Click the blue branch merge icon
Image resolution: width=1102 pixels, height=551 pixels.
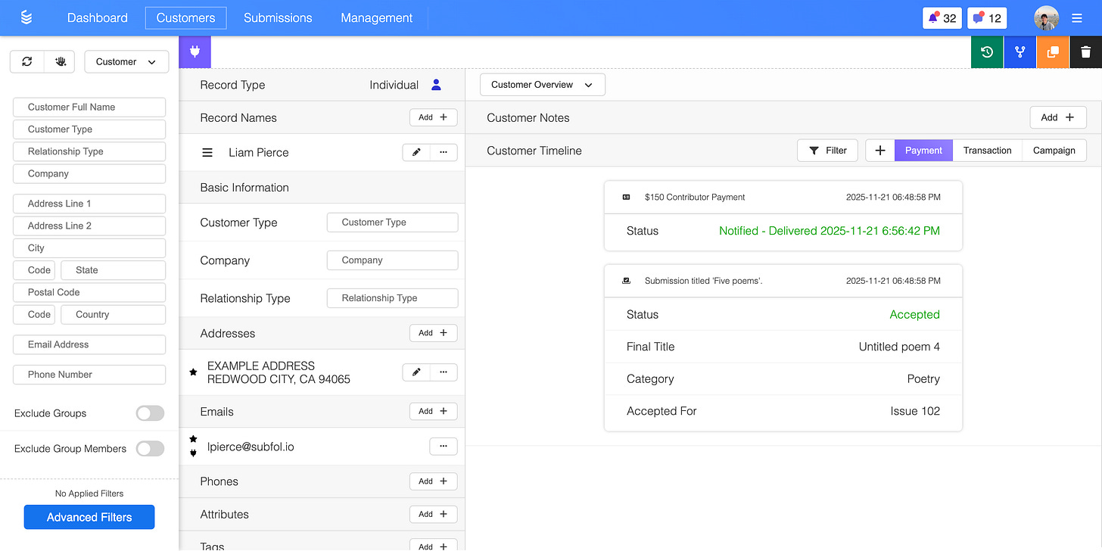1020,52
